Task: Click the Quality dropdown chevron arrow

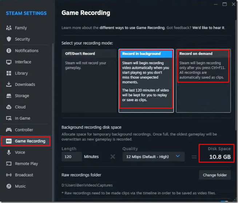Action: 178,156
